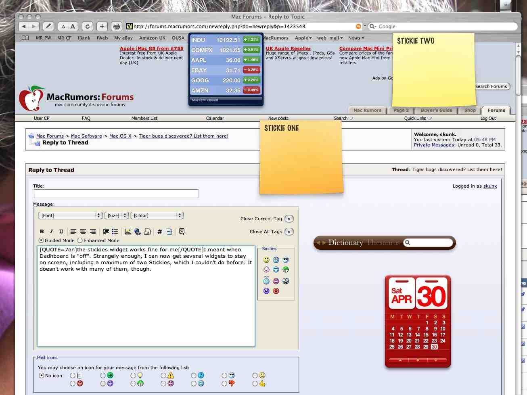Viewport: 527px width, 395px height.
Task: Click Dictionary widget search field
Action: coord(428,242)
